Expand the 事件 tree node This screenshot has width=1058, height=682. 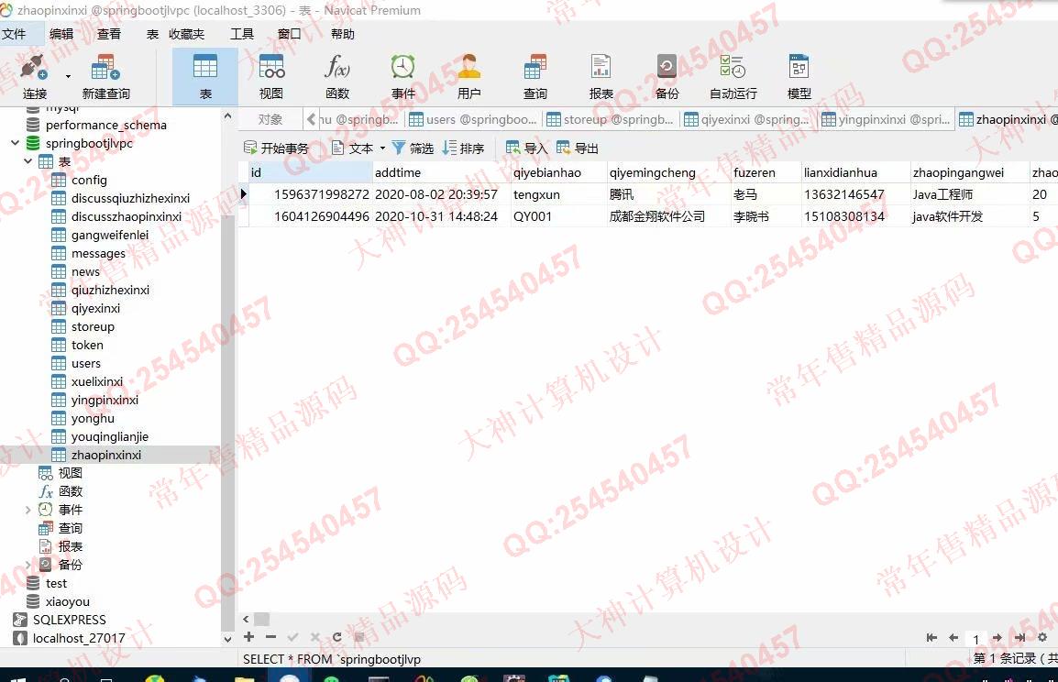coord(28,510)
